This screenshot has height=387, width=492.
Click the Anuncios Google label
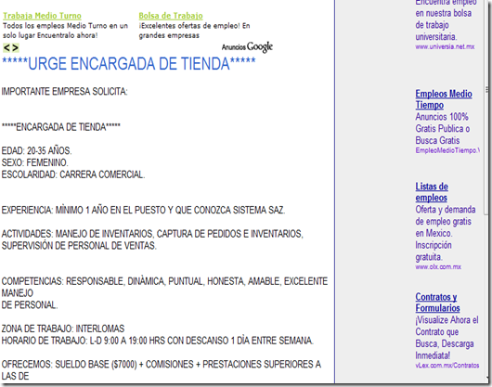[247, 47]
